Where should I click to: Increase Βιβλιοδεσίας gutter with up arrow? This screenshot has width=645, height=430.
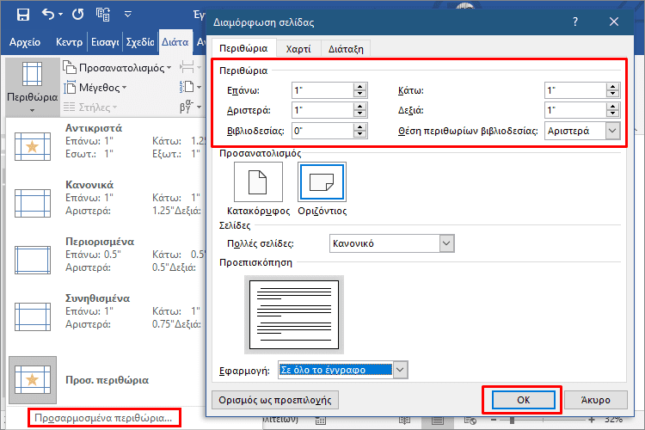360,127
